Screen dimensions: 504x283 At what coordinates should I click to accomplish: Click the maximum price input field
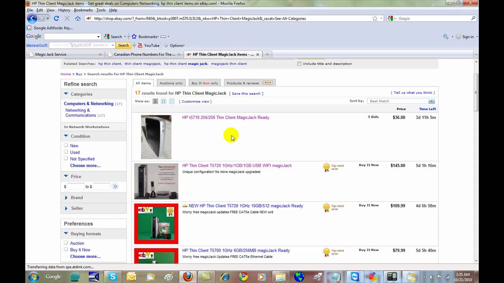pyautogui.click(x=102, y=186)
